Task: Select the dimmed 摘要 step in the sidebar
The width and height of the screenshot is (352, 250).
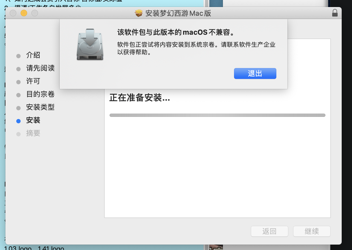Action: pyautogui.click(x=33, y=133)
